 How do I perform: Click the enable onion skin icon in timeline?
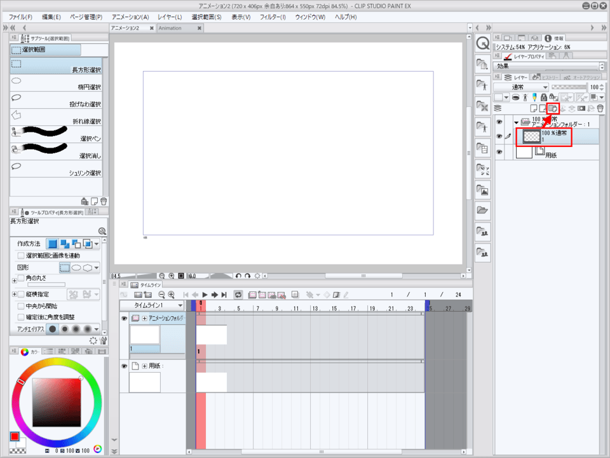(x=295, y=295)
